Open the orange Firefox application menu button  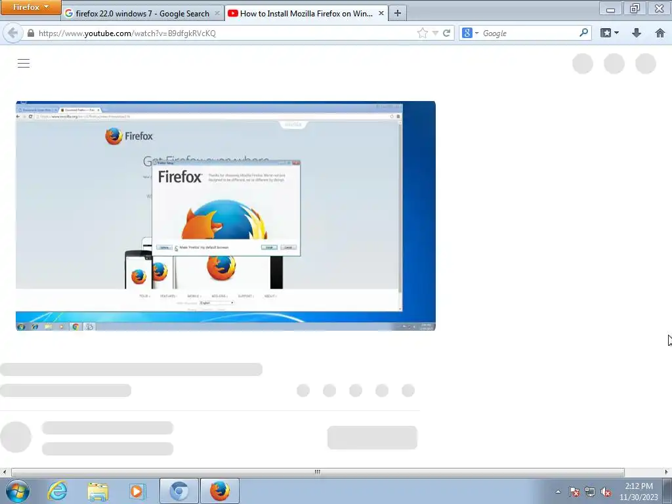[30, 7]
